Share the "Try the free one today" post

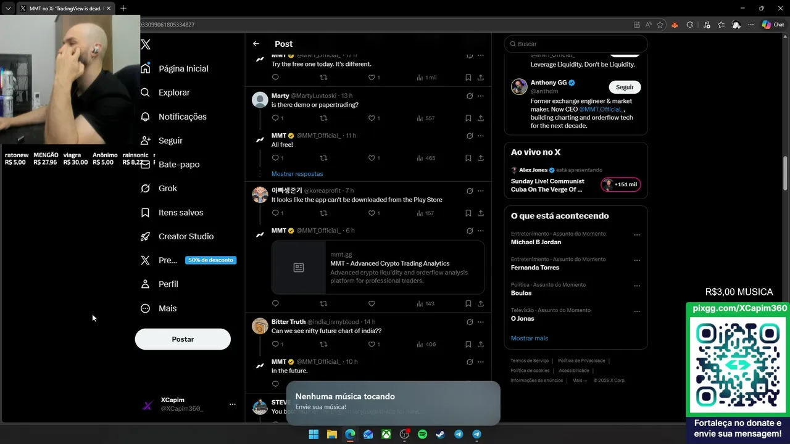click(x=481, y=78)
